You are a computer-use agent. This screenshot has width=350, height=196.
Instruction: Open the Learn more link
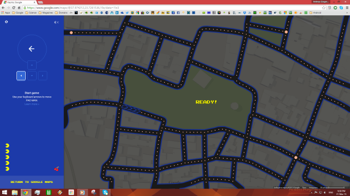(x=32, y=104)
